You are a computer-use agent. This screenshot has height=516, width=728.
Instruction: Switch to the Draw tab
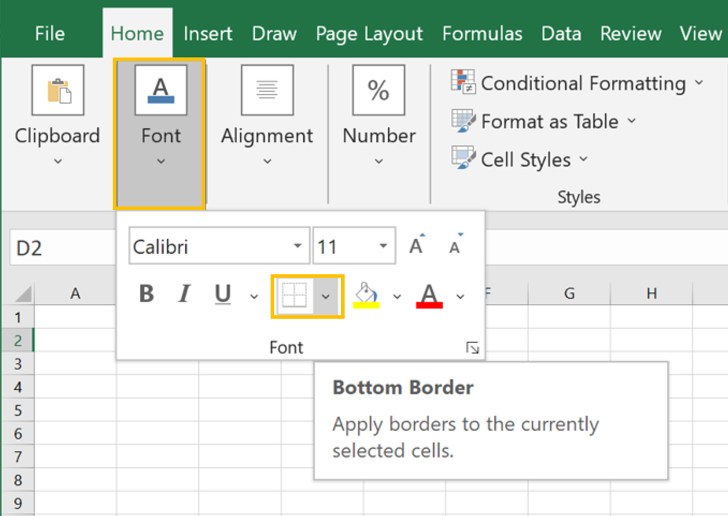[x=274, y=34]
